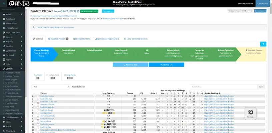
Task: Open the Records Shown dropdown showing 500
Action: pyautogui.click(x=51, y=87)
